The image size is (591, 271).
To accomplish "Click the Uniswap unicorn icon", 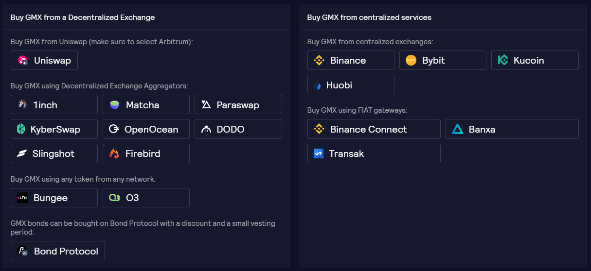I will [x=22, y=60].
